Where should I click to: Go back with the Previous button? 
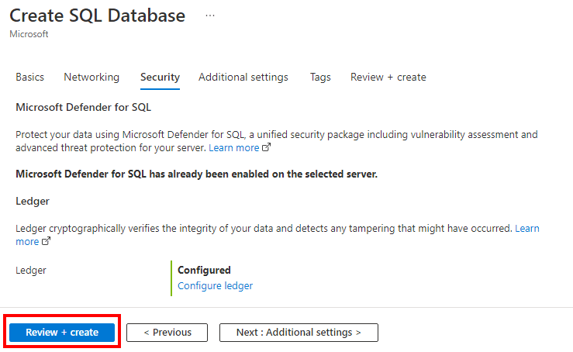[167, 333]
